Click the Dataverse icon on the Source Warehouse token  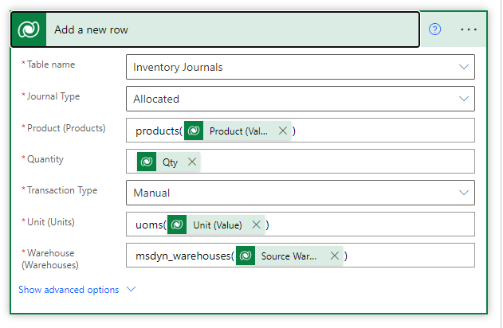tap(246, 256)
